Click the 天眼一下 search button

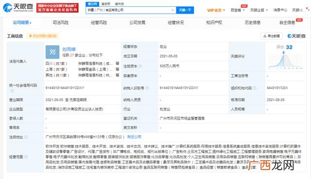coord(185,10)
